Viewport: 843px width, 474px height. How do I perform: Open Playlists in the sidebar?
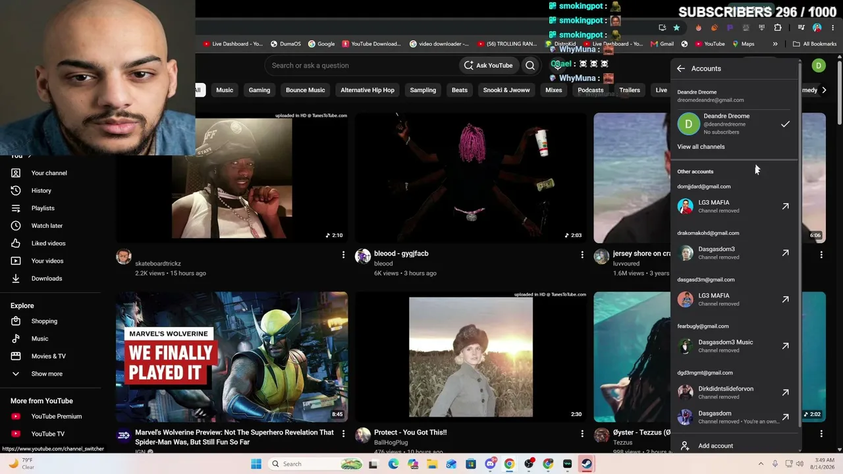pos(43,208)
